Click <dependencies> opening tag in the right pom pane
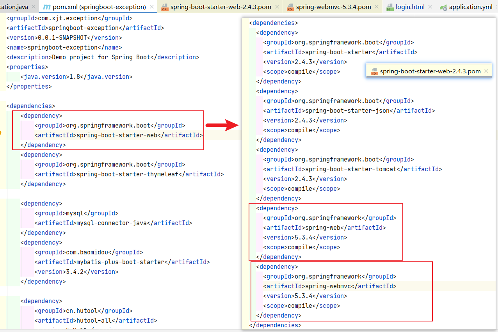 tap(273, 23)
